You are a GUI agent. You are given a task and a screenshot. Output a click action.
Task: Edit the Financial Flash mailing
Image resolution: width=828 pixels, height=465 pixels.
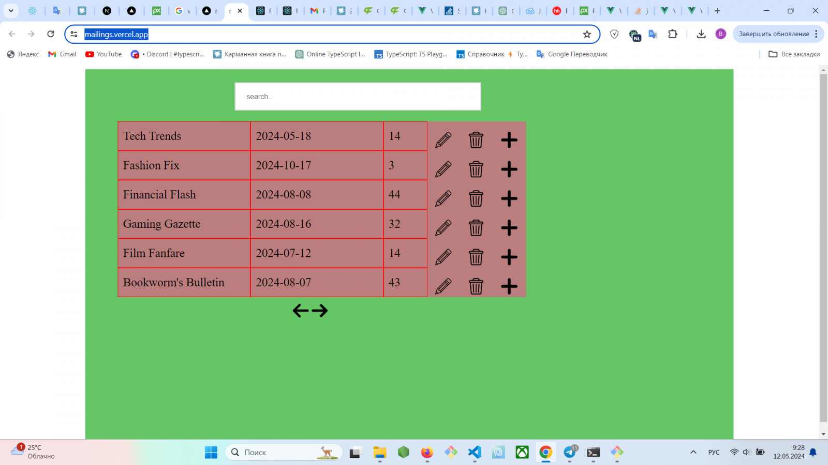[443, 198]
